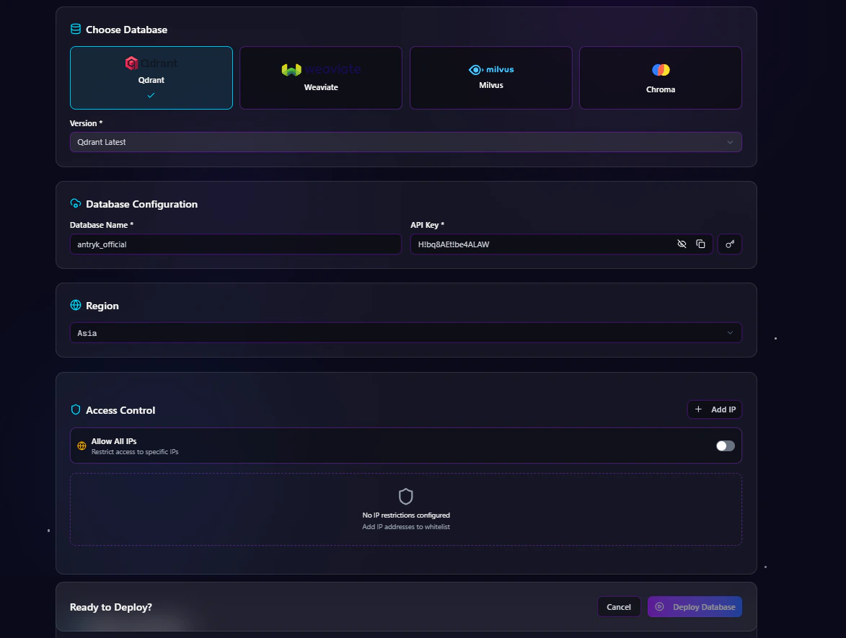This screenshot has width=846, height=638.
Task: Click the checkmark on the Qdrant card
Action: pos(151,95)
